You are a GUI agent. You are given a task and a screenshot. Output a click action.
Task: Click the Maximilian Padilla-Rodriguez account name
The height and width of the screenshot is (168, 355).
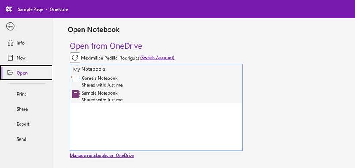[x=110, y=58]
